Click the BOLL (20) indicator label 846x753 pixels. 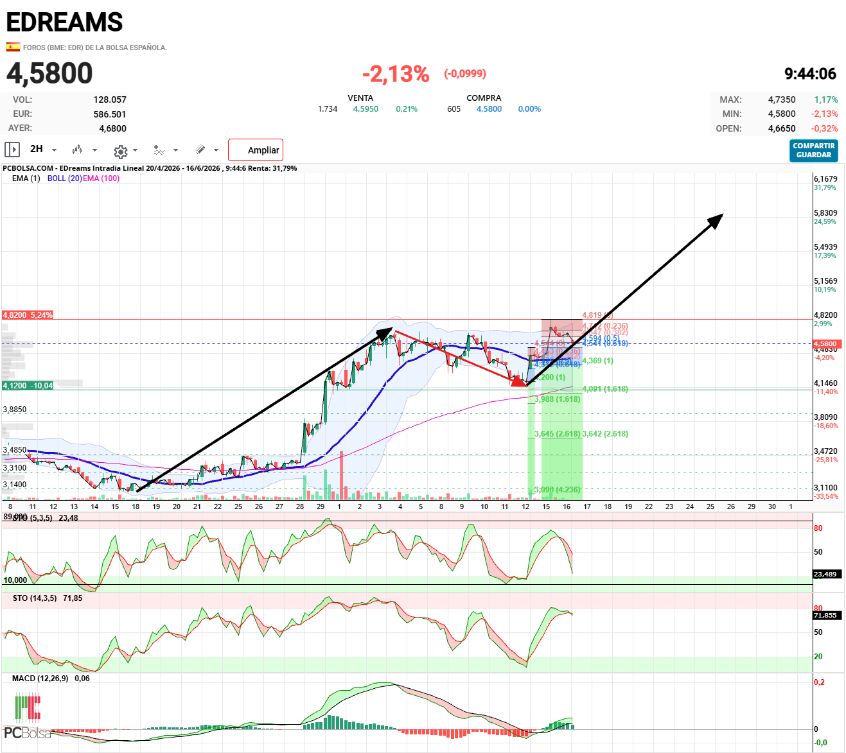pyautogui.click(x=64, y=178)
